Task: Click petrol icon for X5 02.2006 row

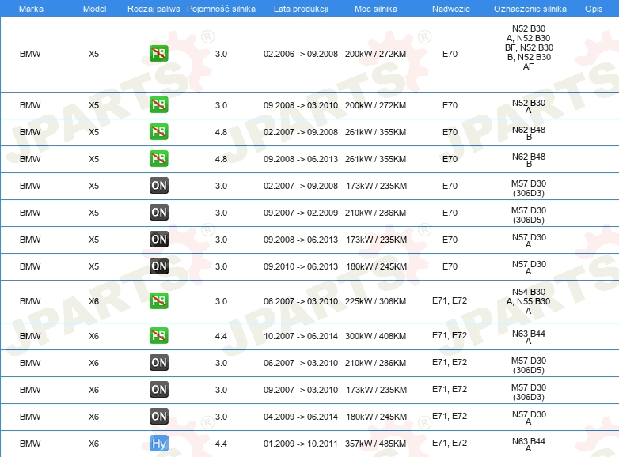Action: [158, 54]
